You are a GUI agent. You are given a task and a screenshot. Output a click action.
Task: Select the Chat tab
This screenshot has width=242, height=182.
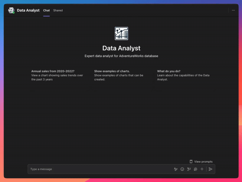[x=46, y=10]
